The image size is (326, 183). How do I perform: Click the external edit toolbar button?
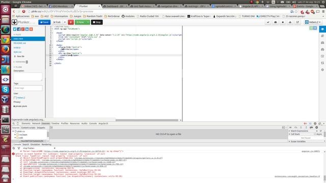pos(297,22)
